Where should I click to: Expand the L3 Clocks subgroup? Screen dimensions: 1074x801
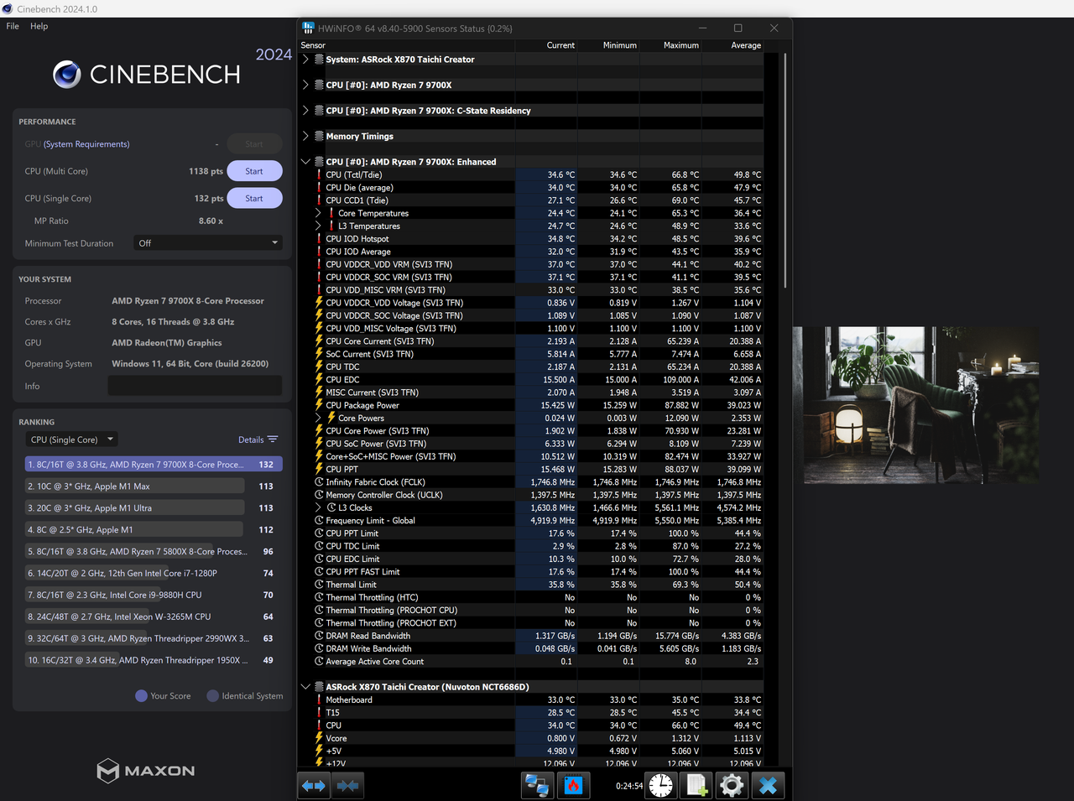318,507
